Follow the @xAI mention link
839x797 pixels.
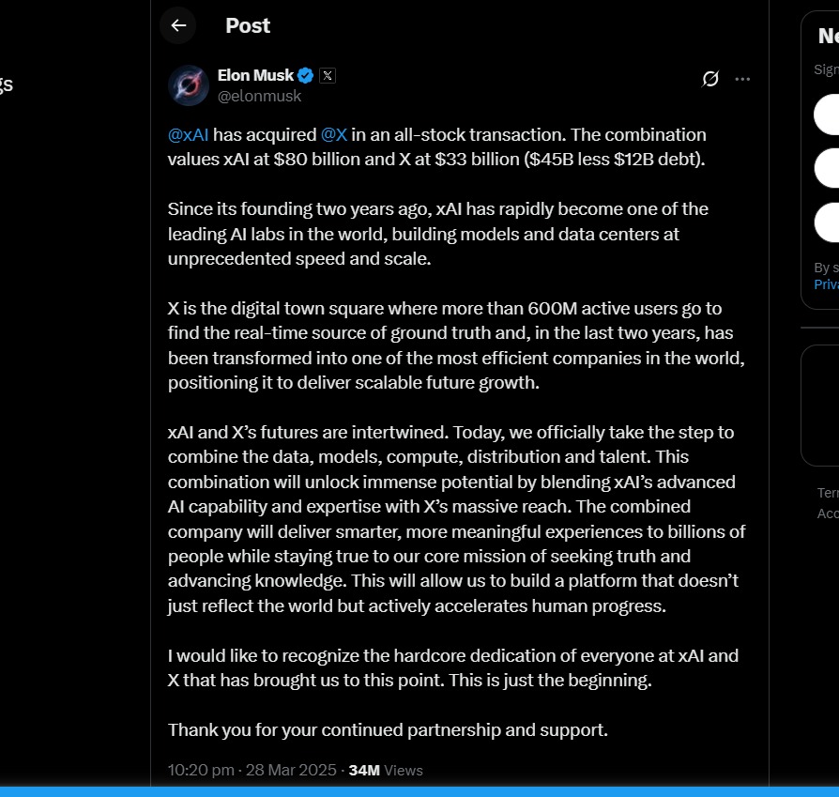click(188, 135)
